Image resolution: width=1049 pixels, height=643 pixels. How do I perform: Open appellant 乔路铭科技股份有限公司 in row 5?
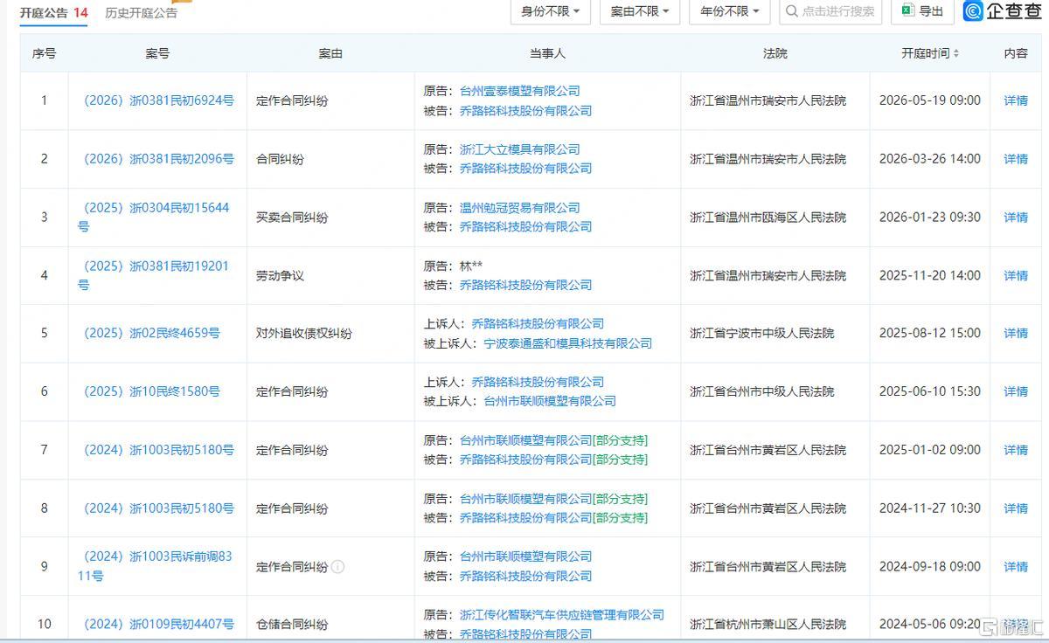coord(538,323)
